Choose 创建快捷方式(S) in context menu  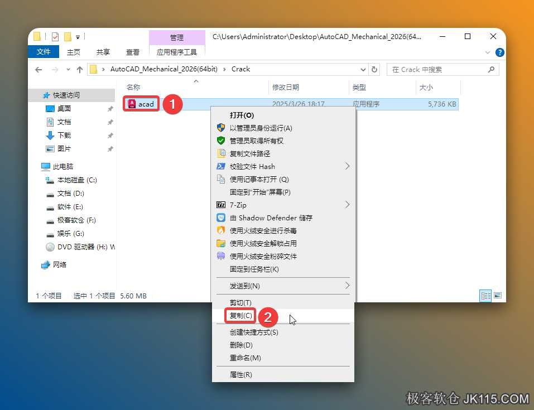(x=283, y=332)
